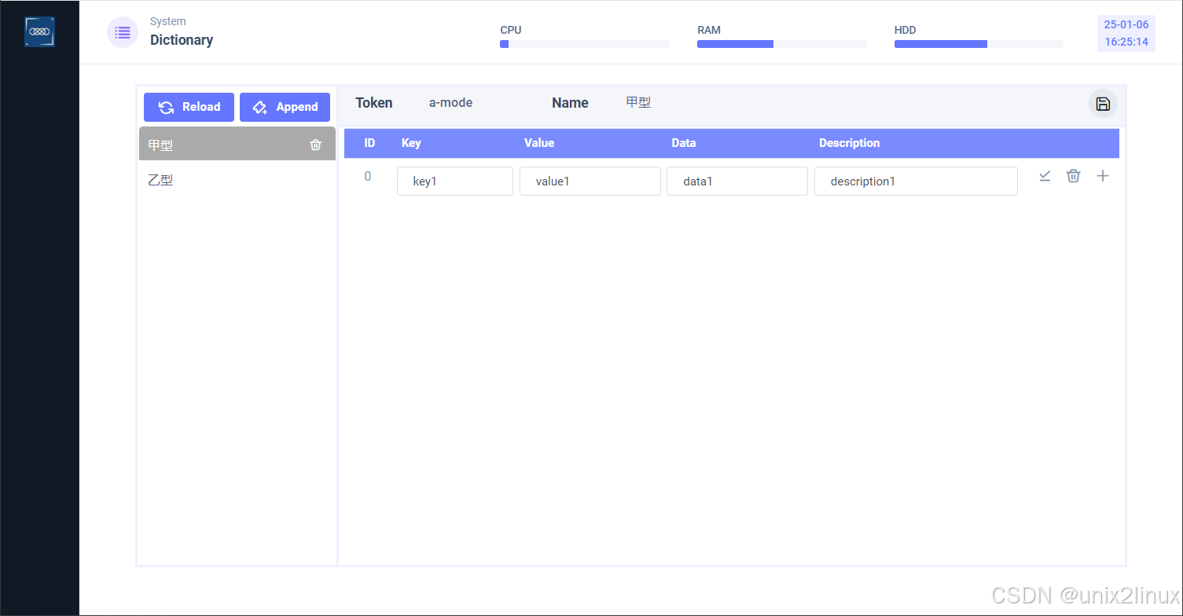Click the Token label
The image size is (1183, 616).
(x=374, y=103)
